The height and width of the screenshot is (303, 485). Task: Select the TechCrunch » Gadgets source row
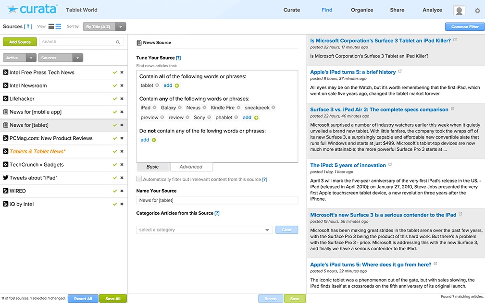click(x=64, y=165)
